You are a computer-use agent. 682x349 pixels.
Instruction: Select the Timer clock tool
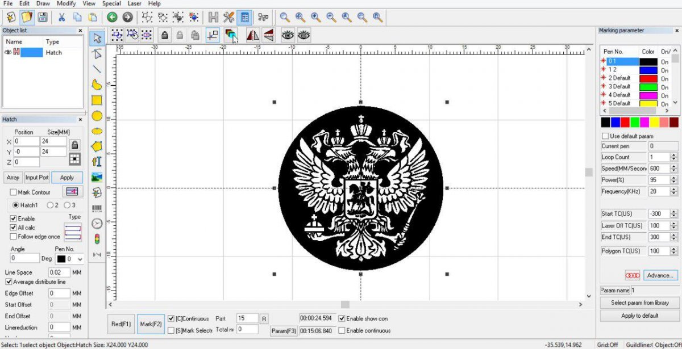pos(97,223)
